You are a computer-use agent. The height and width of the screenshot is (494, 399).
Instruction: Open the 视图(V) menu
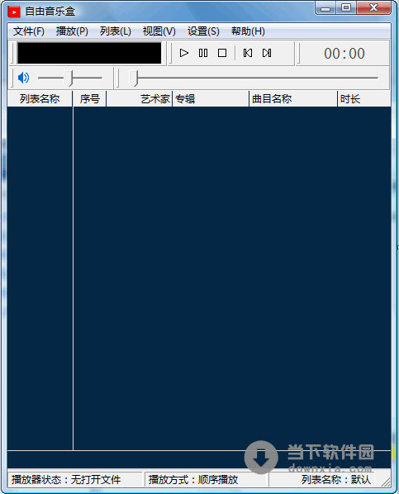coord(159,31)
